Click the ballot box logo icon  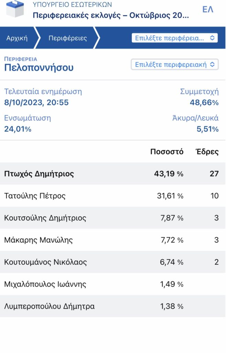(x=15, y=9)
